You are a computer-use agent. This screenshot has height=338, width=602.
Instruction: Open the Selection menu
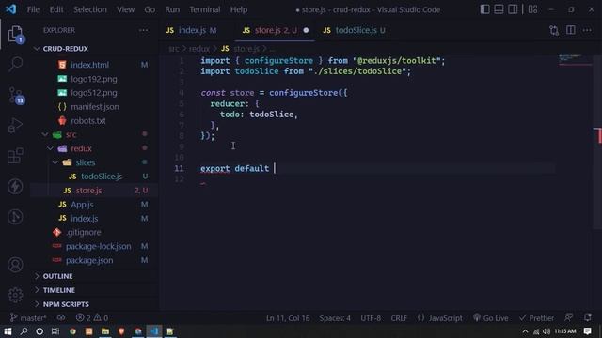coord(90,9)
